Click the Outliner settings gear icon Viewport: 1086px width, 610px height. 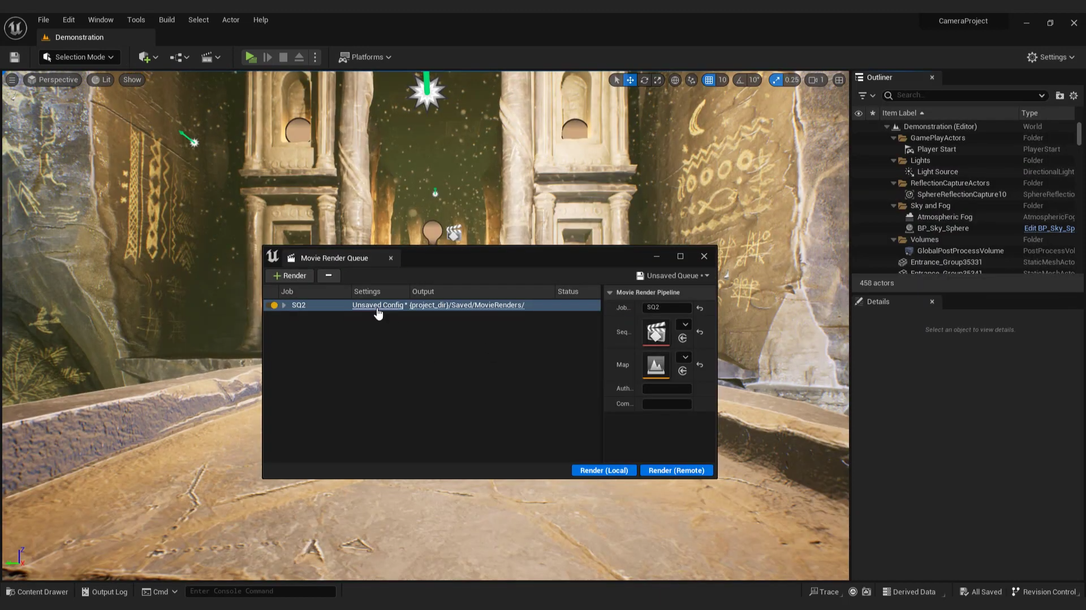(1074, 95)
